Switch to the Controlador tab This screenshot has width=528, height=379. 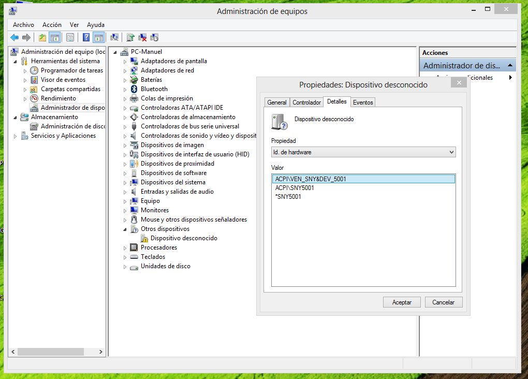click(306, 102)
